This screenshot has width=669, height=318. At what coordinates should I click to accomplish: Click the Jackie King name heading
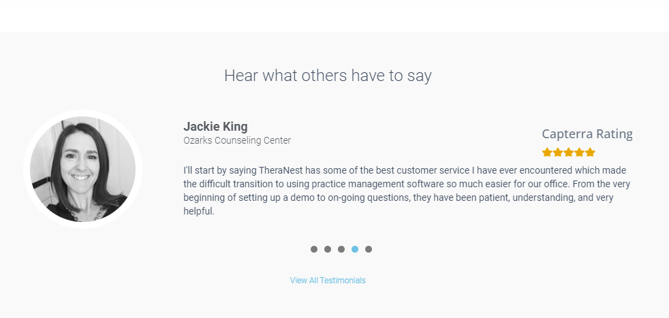[x=215, y=127]
